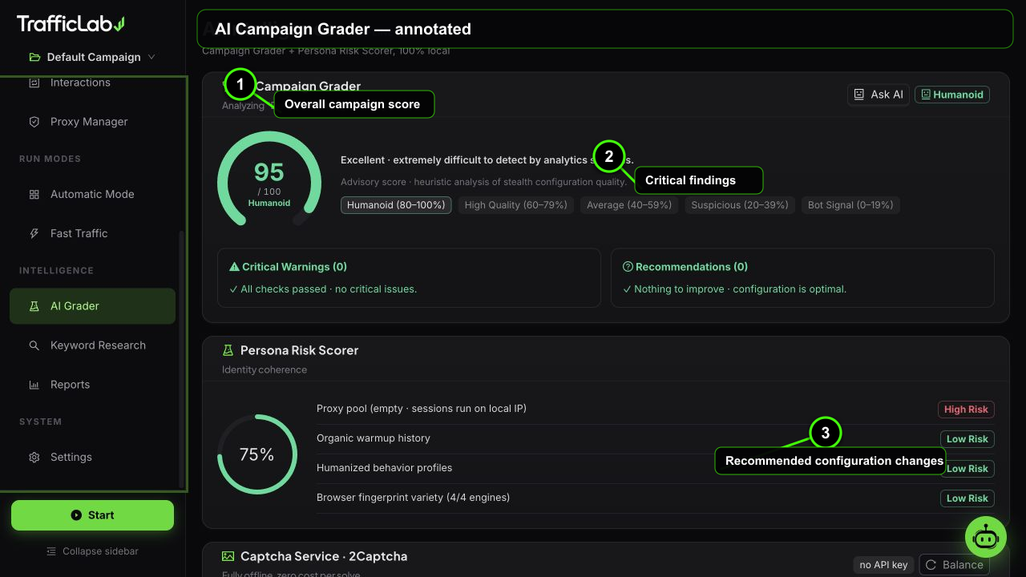Click Low Risk badge for organic warmup history

coord(967,439)
